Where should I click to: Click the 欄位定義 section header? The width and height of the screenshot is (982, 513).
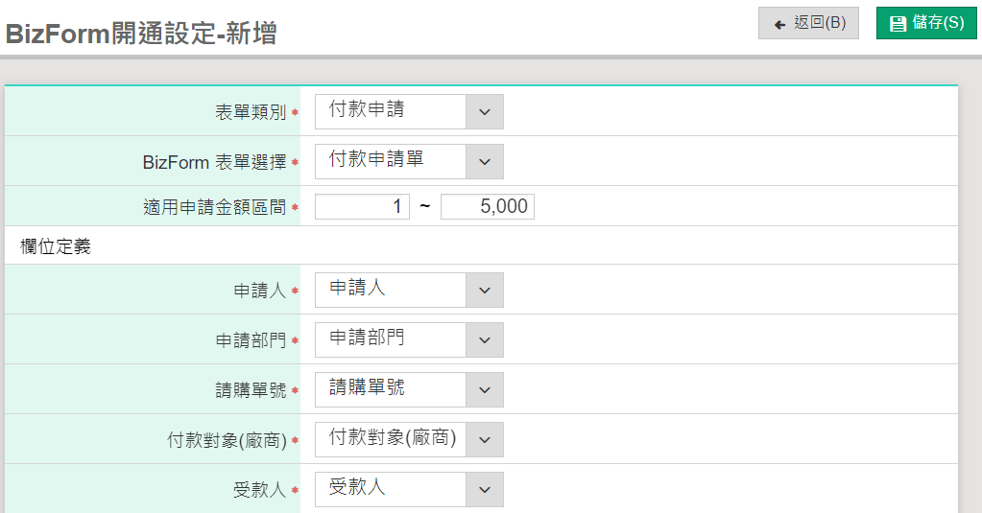tap(56, 246)
